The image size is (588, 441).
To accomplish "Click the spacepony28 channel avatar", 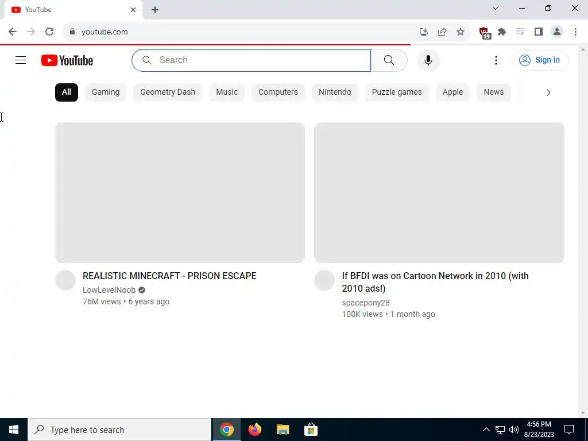I will [x=324, y=280].
